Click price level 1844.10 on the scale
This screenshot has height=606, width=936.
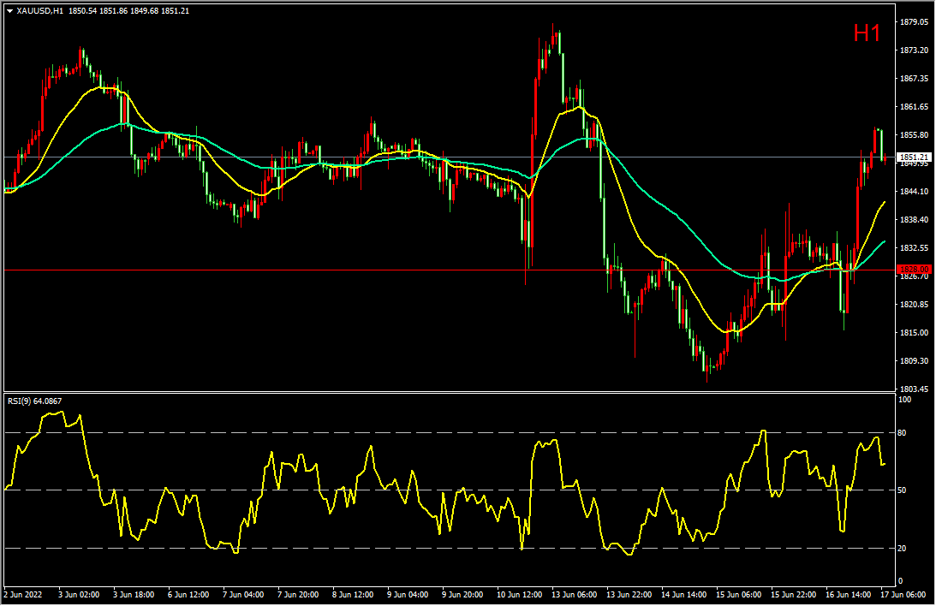[914, 192]
